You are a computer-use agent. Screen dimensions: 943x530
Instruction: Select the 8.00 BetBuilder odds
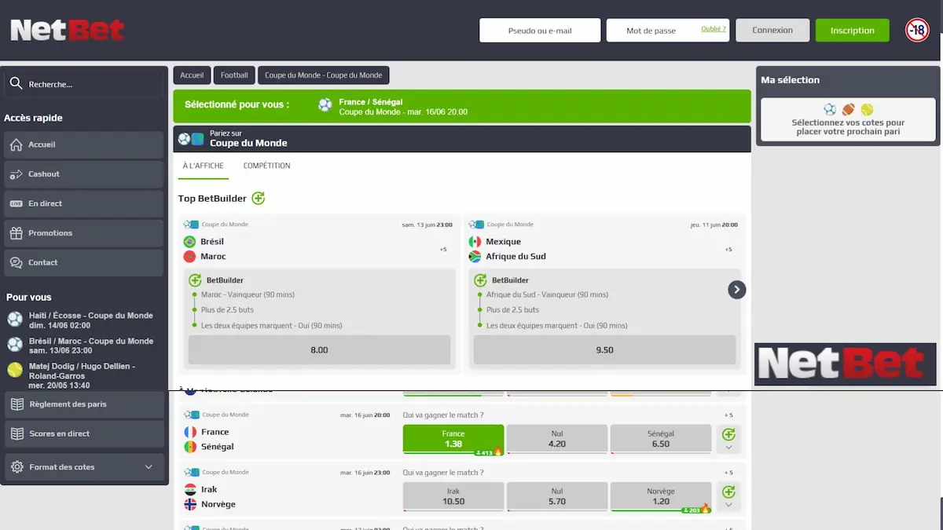pos(319,350)
